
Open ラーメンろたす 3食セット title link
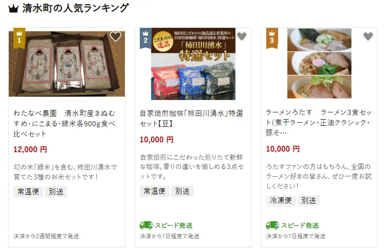coord(319,122)
